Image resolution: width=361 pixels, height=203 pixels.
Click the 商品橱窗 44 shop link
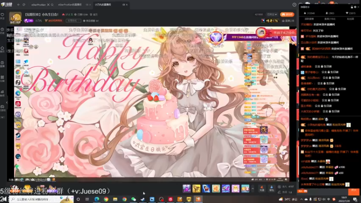coord(91,21)
